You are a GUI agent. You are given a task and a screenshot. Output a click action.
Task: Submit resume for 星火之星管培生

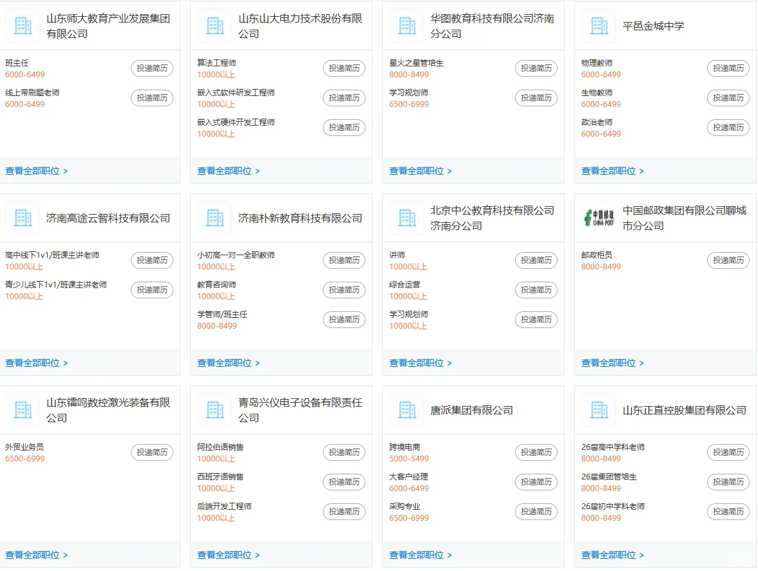pyautogui.click(x=536, y=68)
